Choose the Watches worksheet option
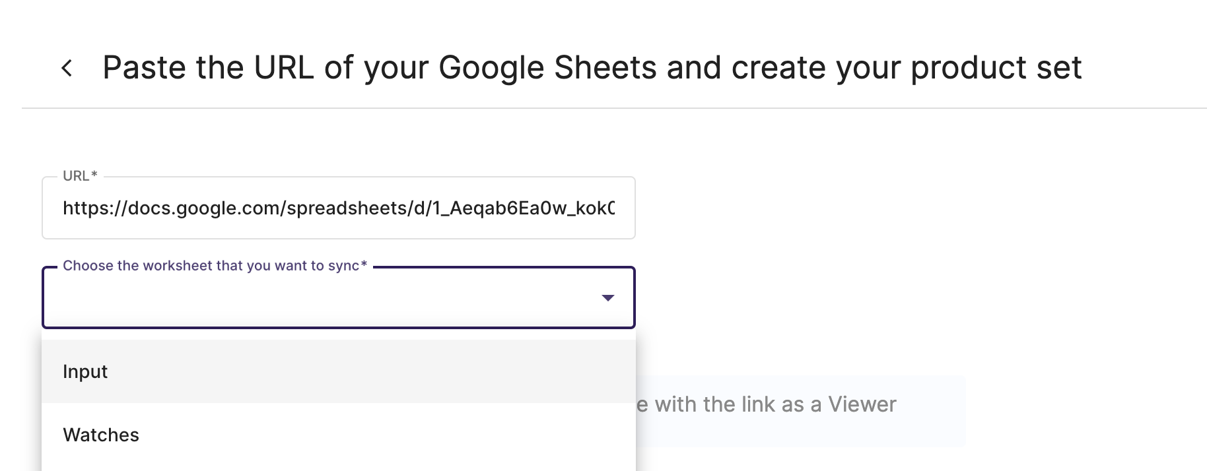 (x=339, y=435)
